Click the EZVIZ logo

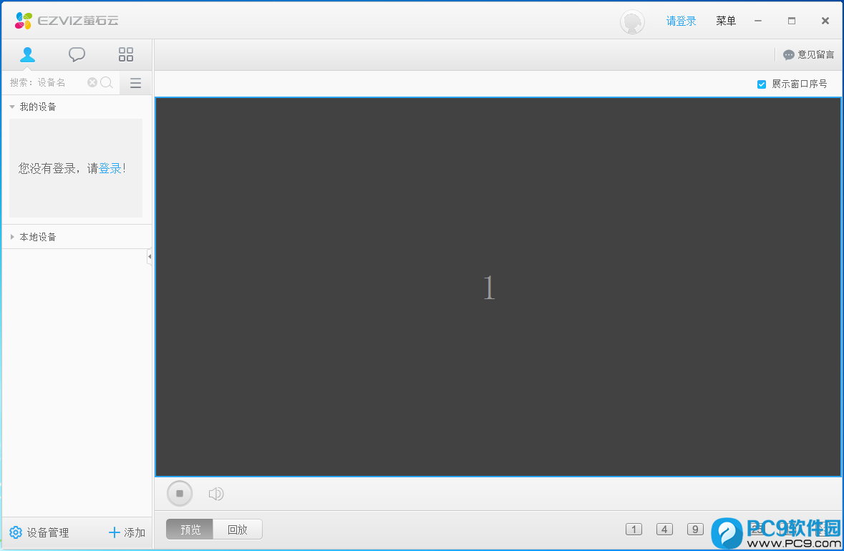click(x=66, y=21)
